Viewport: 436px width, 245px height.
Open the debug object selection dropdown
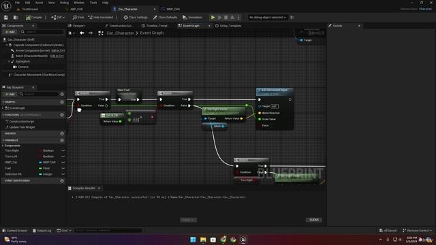tap(268, 18)
